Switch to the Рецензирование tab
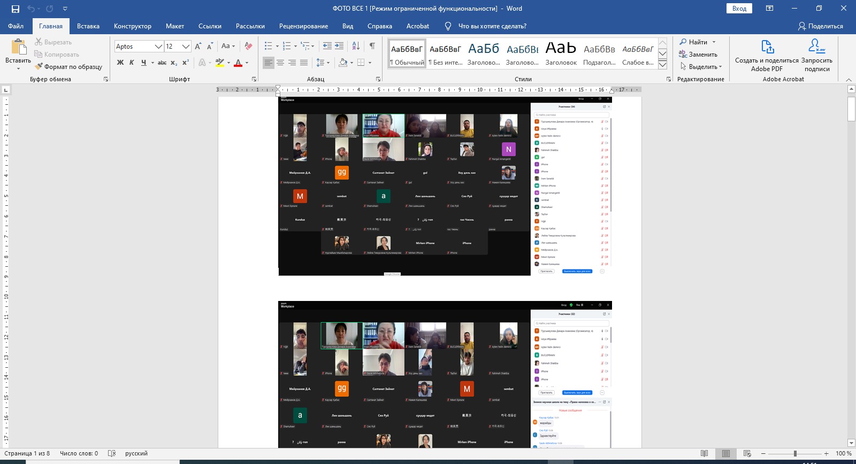The width and height of the screenshot is (856, 464). tap(303, 26)
